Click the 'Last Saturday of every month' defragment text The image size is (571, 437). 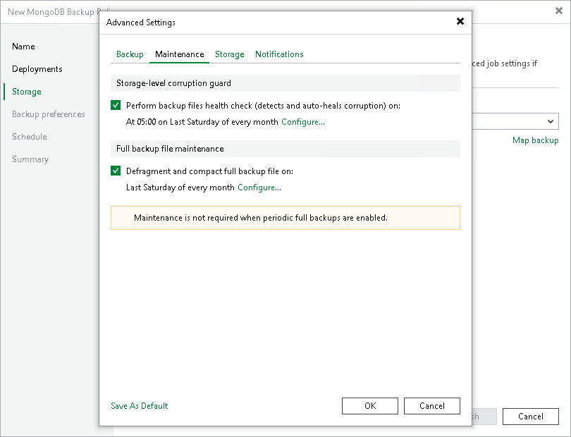coord(180,187)
